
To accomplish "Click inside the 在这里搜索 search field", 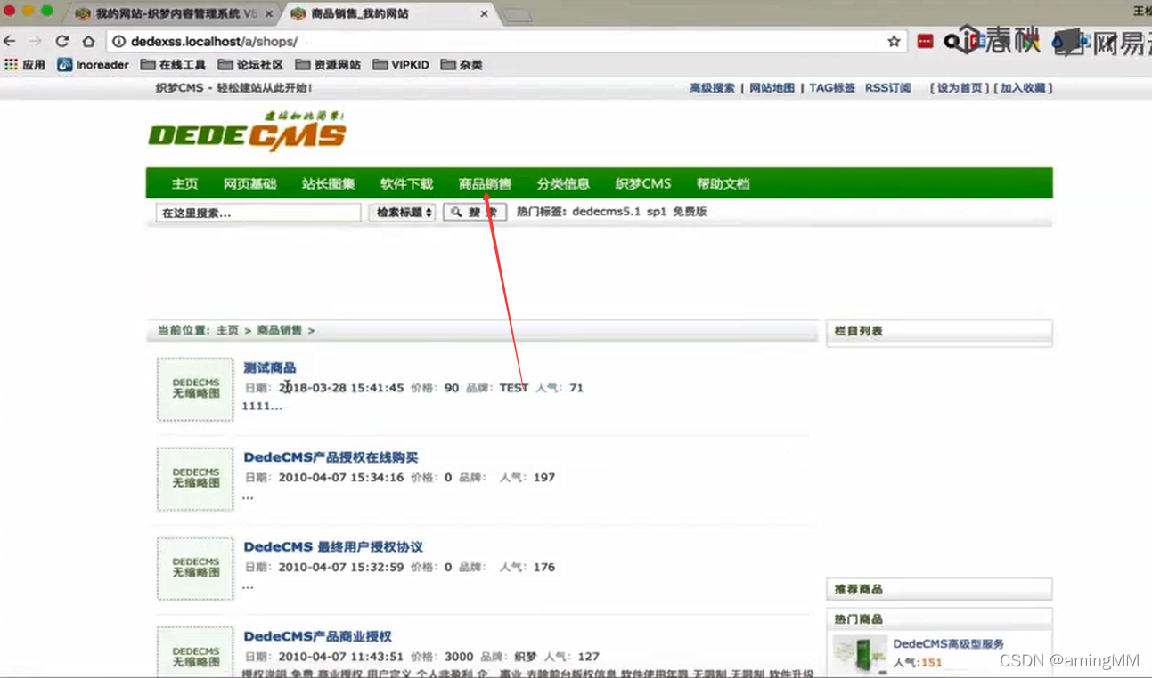I will coord(257,212).
